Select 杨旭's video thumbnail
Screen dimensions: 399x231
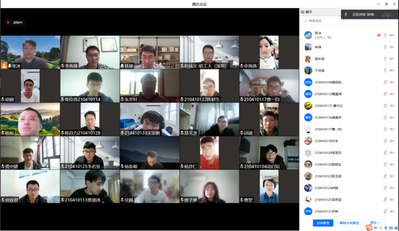[x=30, y=119]
